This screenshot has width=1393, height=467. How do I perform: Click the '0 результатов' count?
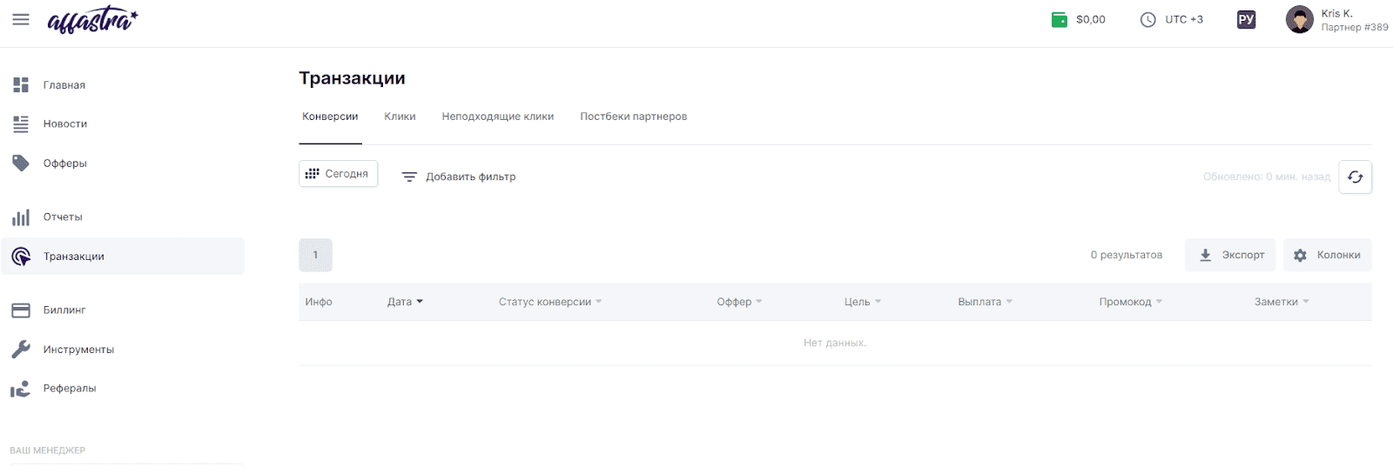[1127, 255]
